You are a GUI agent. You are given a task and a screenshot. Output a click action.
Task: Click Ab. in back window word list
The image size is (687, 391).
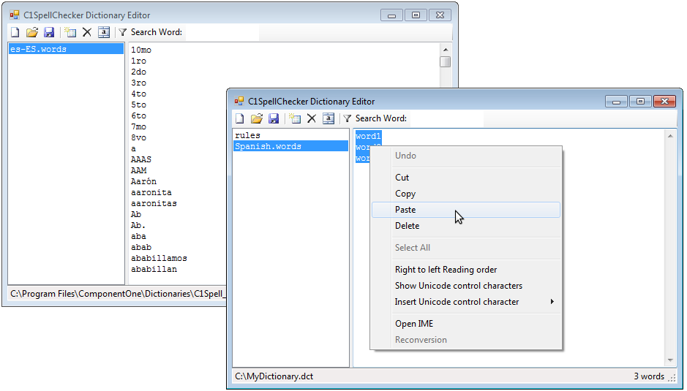pos(138,225)
